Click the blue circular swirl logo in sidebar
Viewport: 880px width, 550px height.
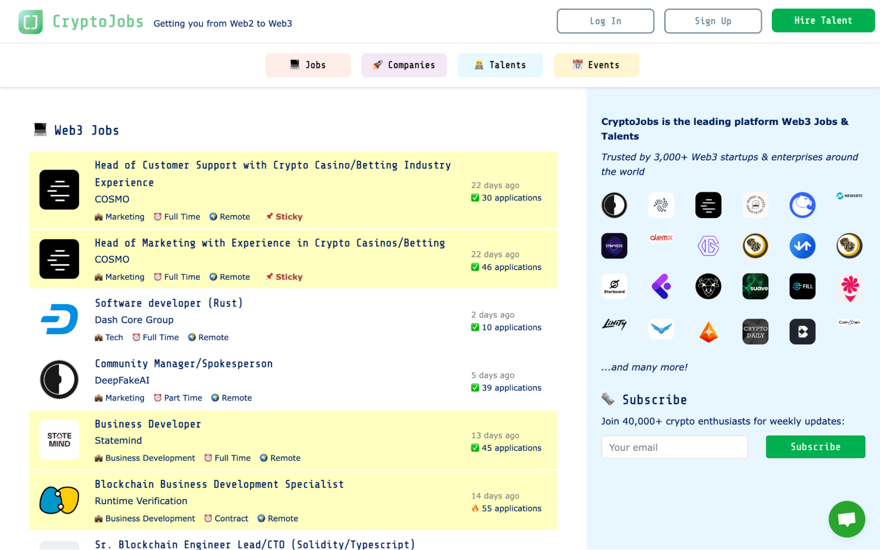tap(803, 205)
